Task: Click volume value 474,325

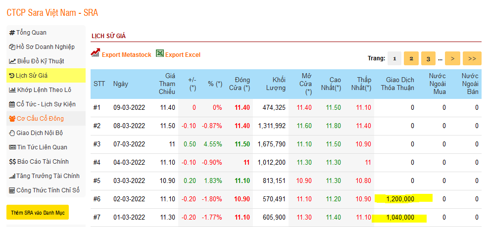Action: [274, 108]
